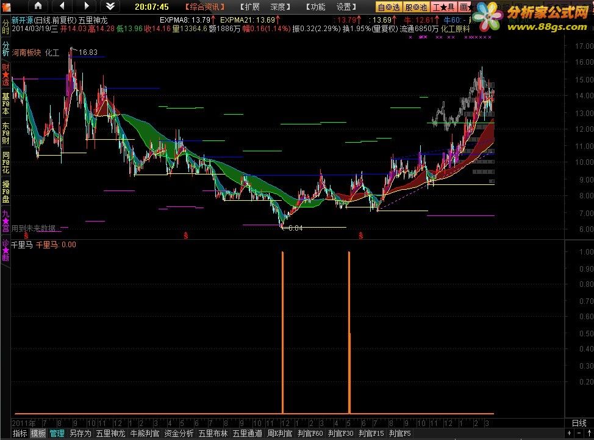Select the 指标 tab at bottom
The width and height of the screenshot is (594, 440).
click(20, 433)
